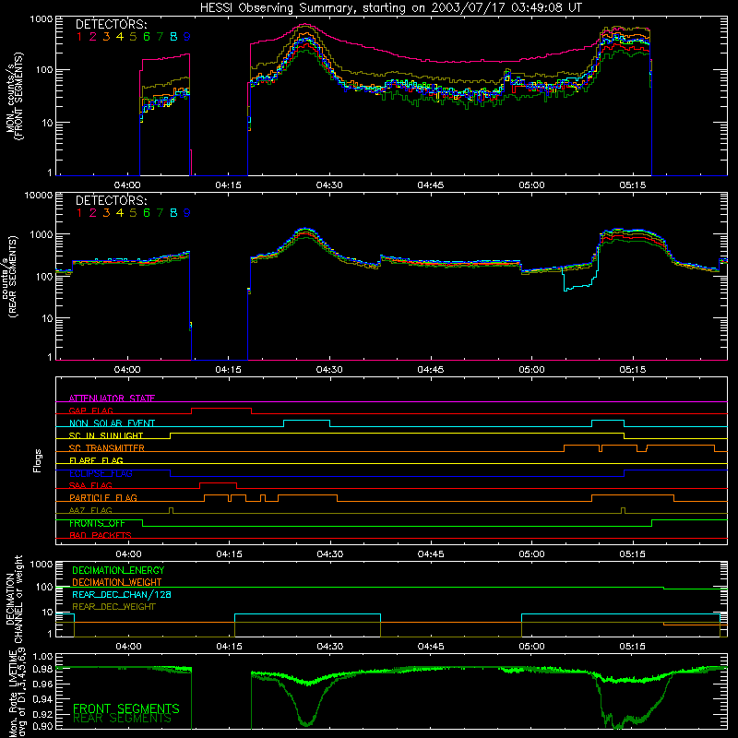Click the 10000 tick on rear segments axis
The image size is (738, 738).
pos(39,196)
